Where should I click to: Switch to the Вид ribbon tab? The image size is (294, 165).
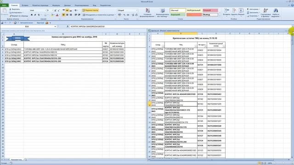95,5
